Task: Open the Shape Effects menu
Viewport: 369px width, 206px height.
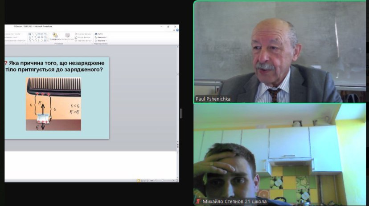Action: (83, 40)
